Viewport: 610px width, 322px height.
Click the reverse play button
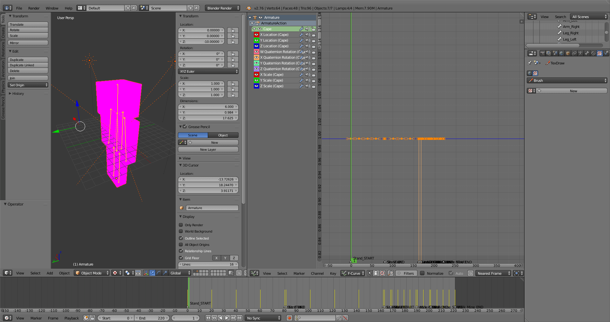220,318
